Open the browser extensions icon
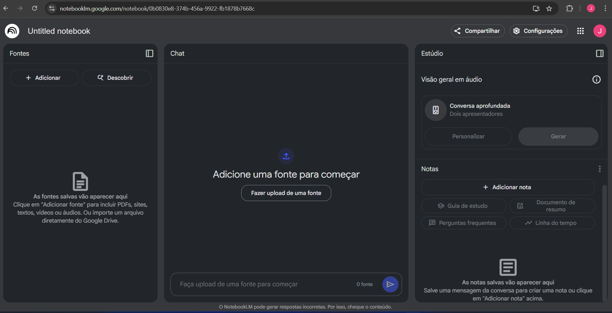Screen dimensions: 612x313 pyautogui.click(x=570, y=9)
